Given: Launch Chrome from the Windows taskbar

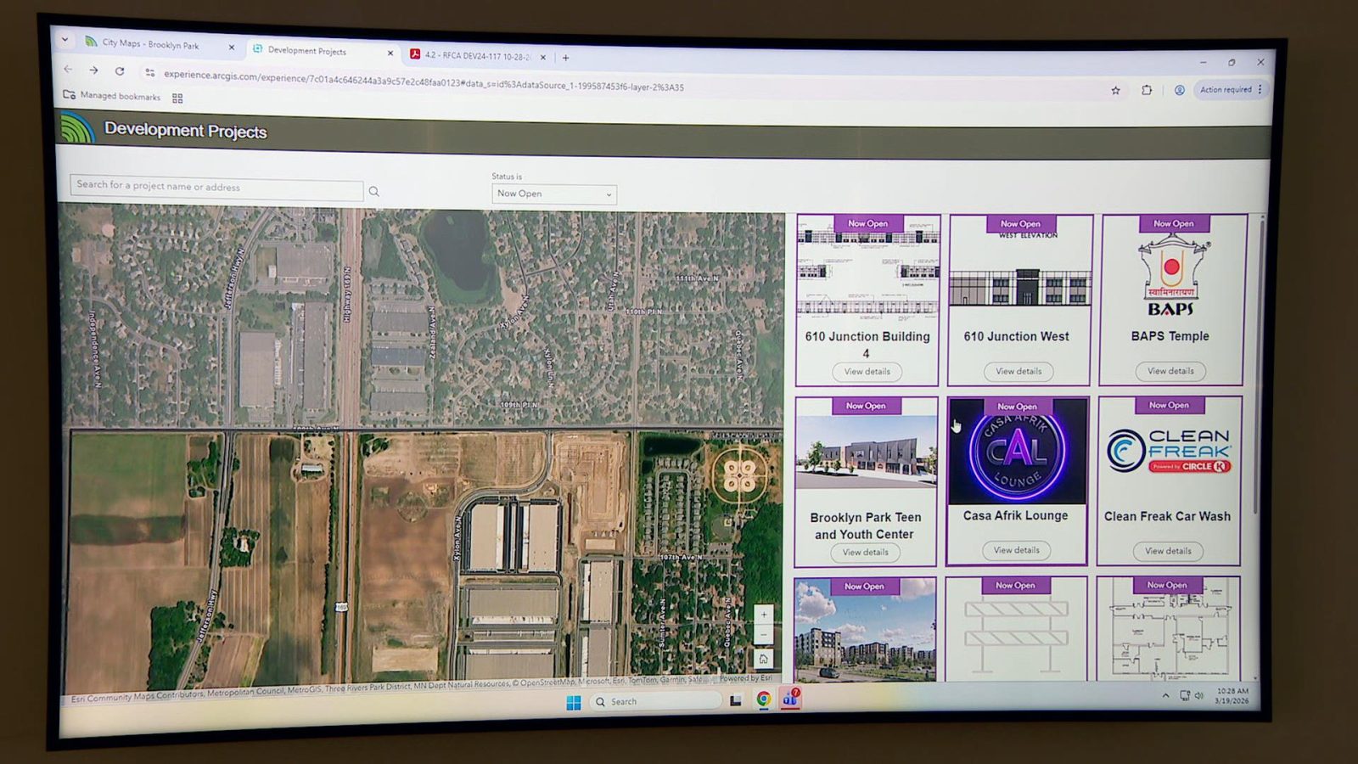Looking at the screenshot, I should pyautogui.click(x=764, y=699).
